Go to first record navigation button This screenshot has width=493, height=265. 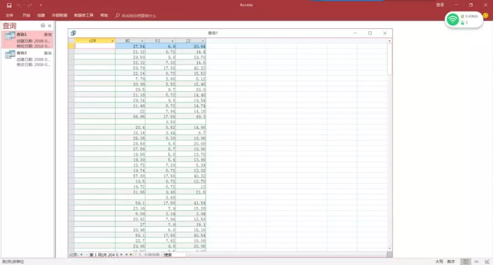pyautogui.click(x=81, y=255)
